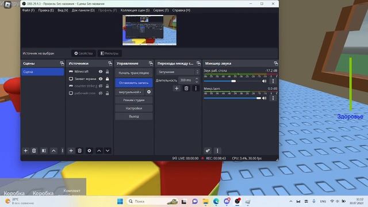Screen dimensions: 368x207
Task: Pop out the Источники dock panel
Action: [110, 63]
